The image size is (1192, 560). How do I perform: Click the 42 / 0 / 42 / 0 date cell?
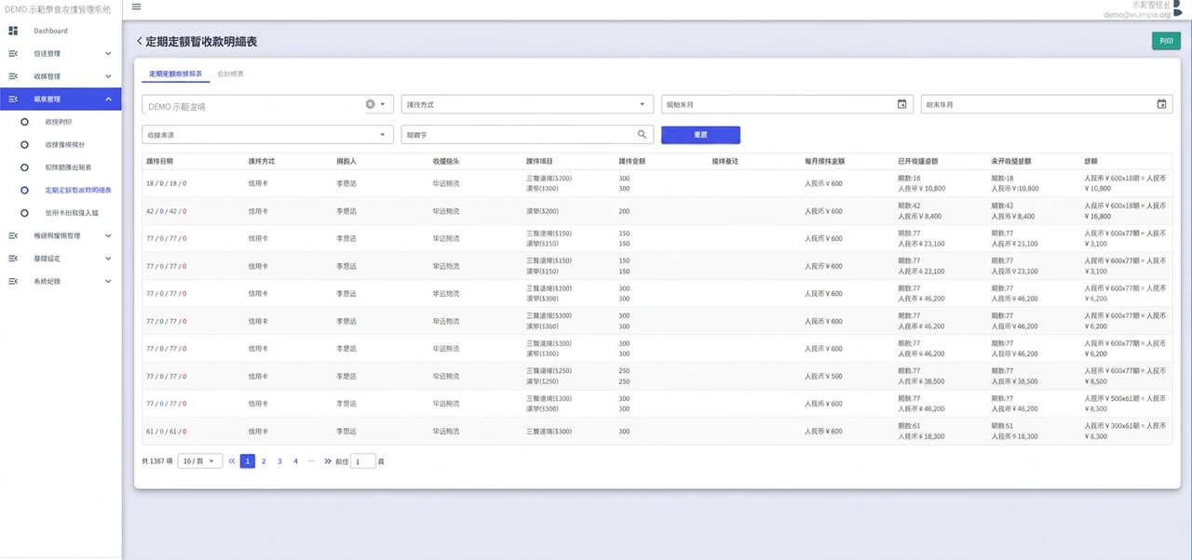pos(166,211)
